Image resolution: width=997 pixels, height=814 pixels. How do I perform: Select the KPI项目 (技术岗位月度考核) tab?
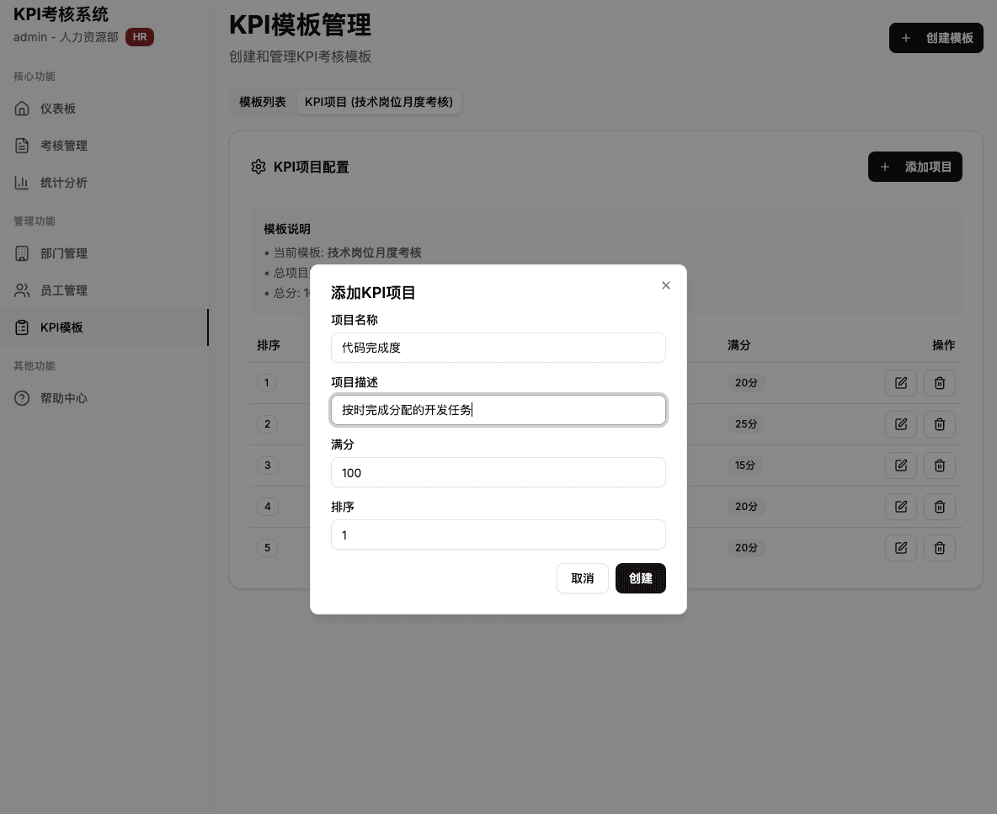[379, 102]
